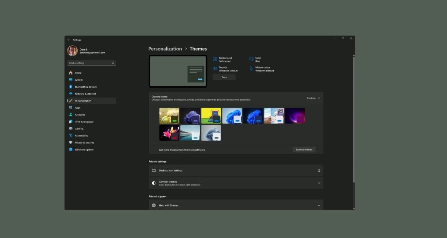Click the external link icon for Desktop icon settings
Viewport: 447px width, 238px height.
pyautogui.click(x=319, y=170)
